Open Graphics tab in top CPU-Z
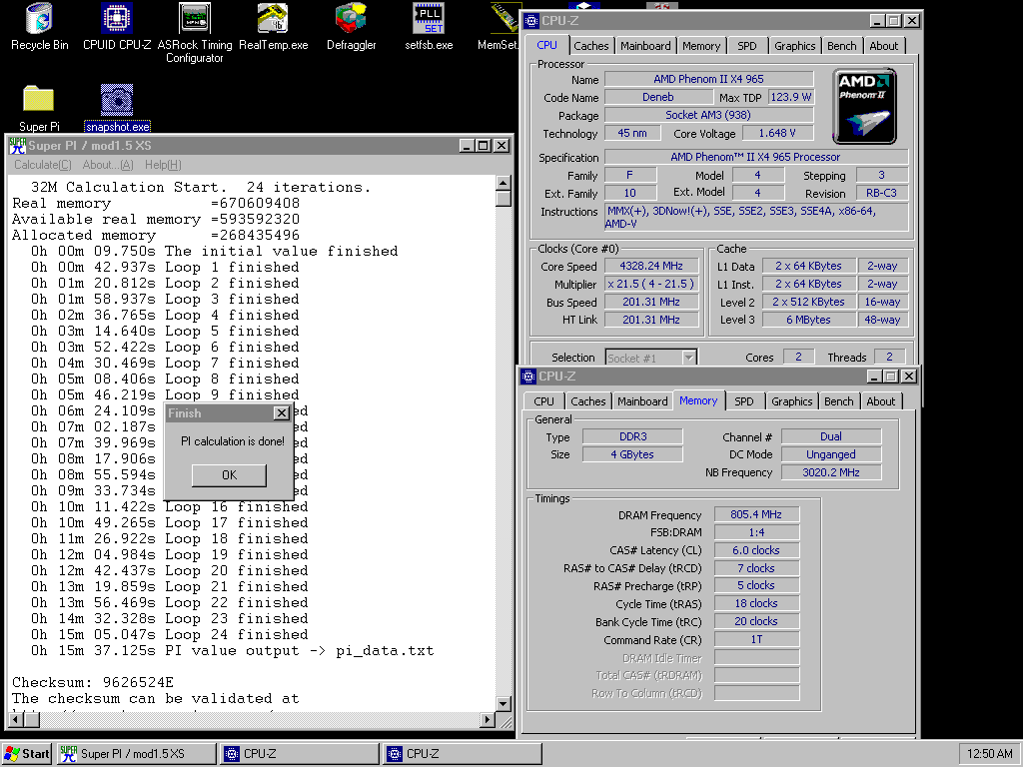The width and height of the screenshot is (1023, 767). tap(794, 46)
